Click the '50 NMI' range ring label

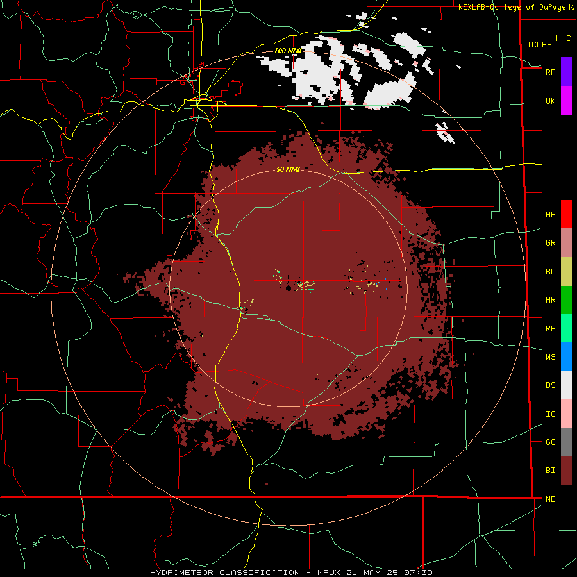288,169
